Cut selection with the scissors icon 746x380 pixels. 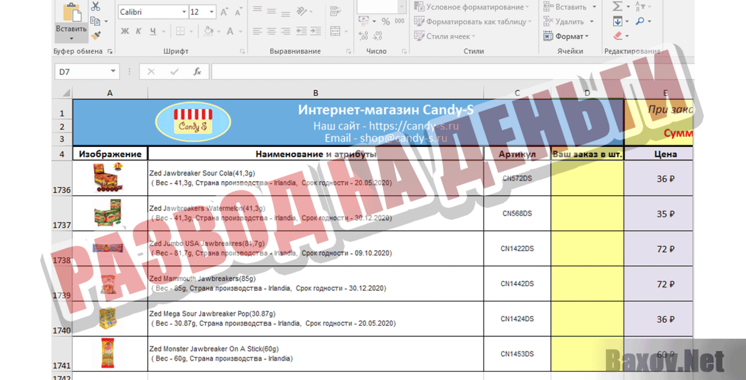click(96, 7)
